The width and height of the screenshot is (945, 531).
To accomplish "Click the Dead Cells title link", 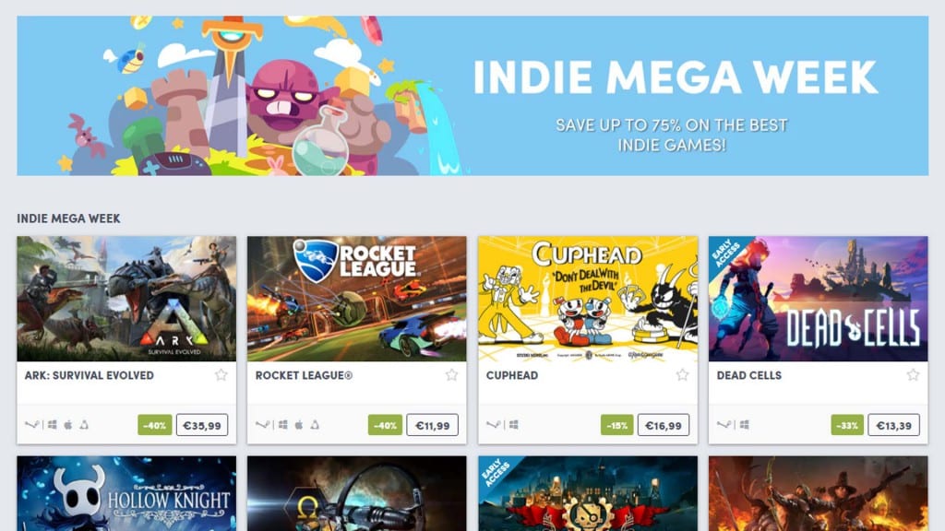I will [x=749, y=375].
